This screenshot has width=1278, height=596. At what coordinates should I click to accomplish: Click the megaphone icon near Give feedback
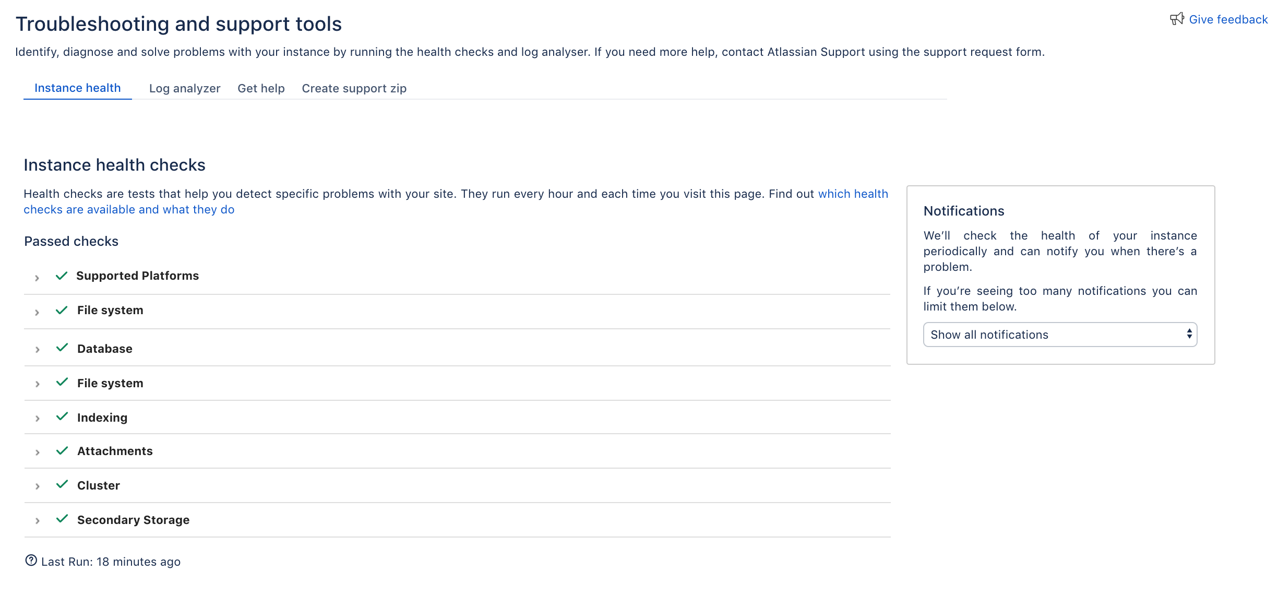tap(1178, 19)
